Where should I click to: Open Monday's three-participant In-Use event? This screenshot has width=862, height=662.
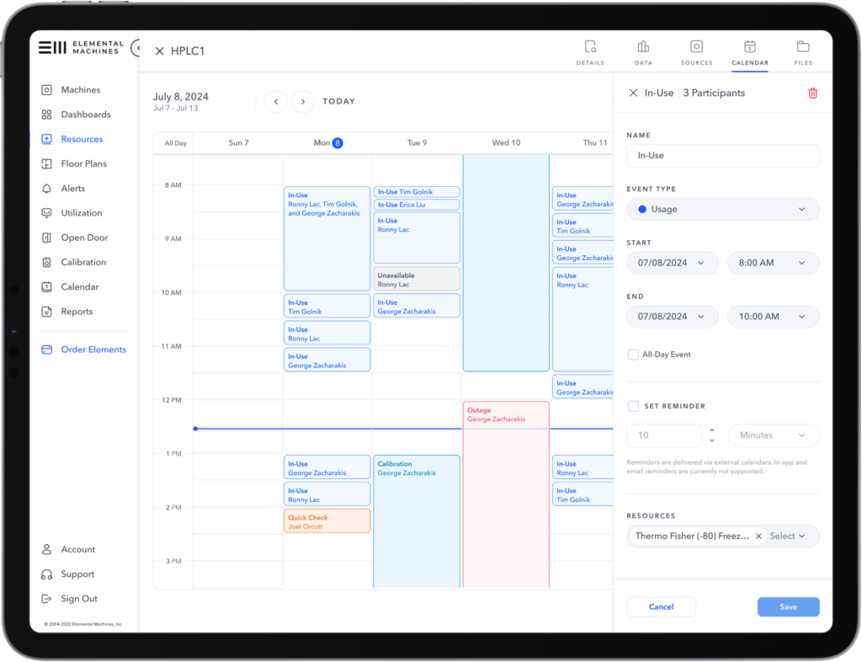click(327, 238)
